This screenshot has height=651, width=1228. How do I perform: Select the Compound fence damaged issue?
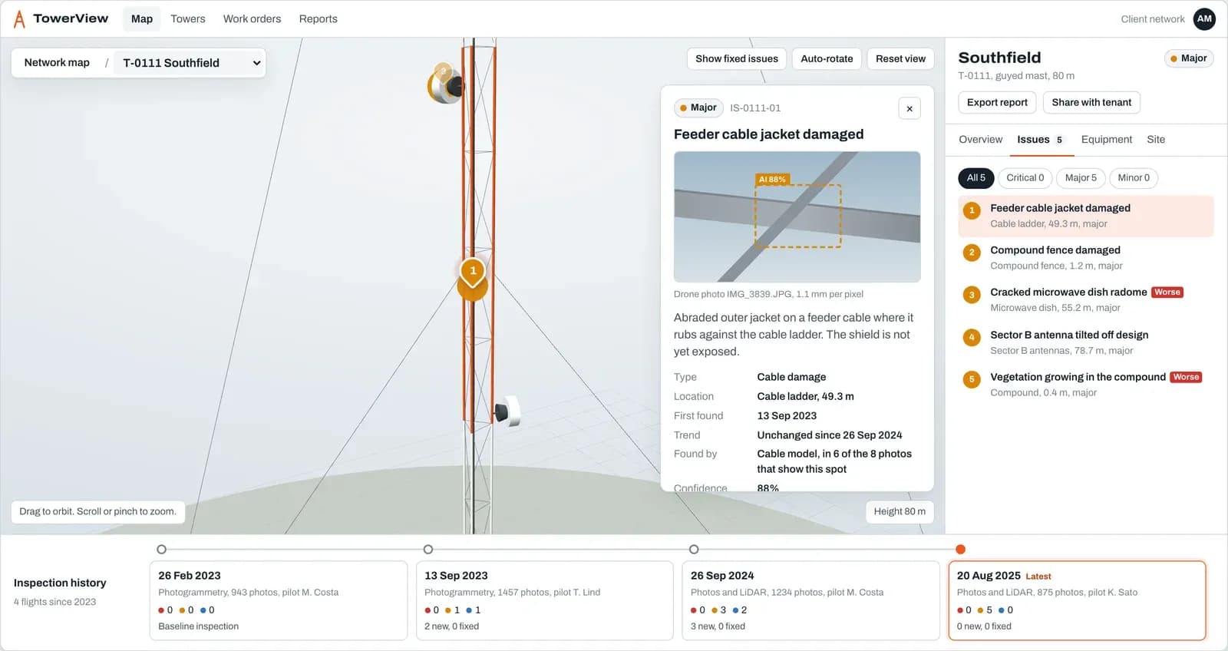point(1086,258)
